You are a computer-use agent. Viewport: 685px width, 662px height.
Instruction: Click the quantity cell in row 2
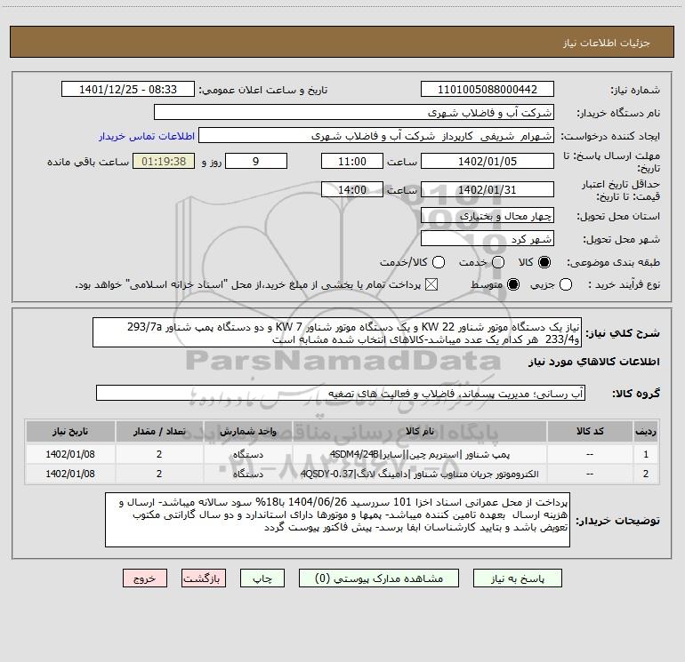coord(159,474)
